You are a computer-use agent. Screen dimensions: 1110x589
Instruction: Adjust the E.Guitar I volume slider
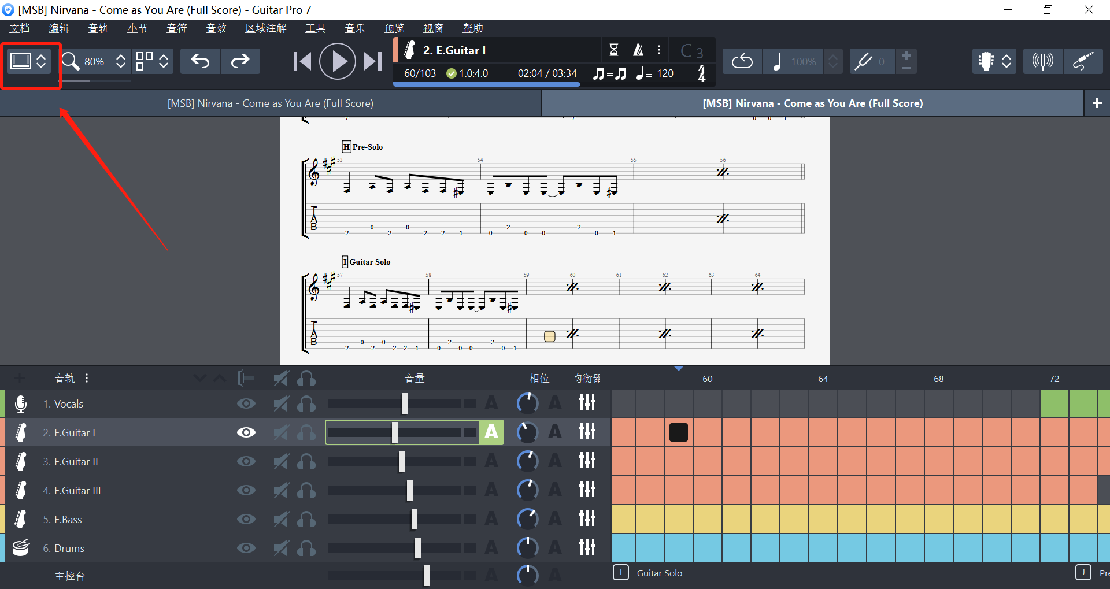point(395,432)
